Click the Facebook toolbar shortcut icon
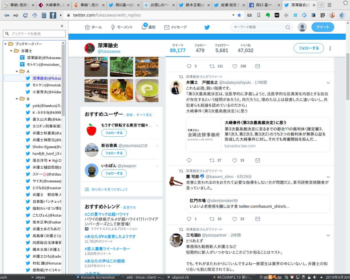The width and height of the screenshot is (350, 280). 53,15
